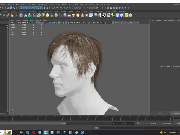Image resolution: width=180 pixels, height=135 pixels.
Task: Click the green-outlined plane shelf icon
Action: (39, 15)
